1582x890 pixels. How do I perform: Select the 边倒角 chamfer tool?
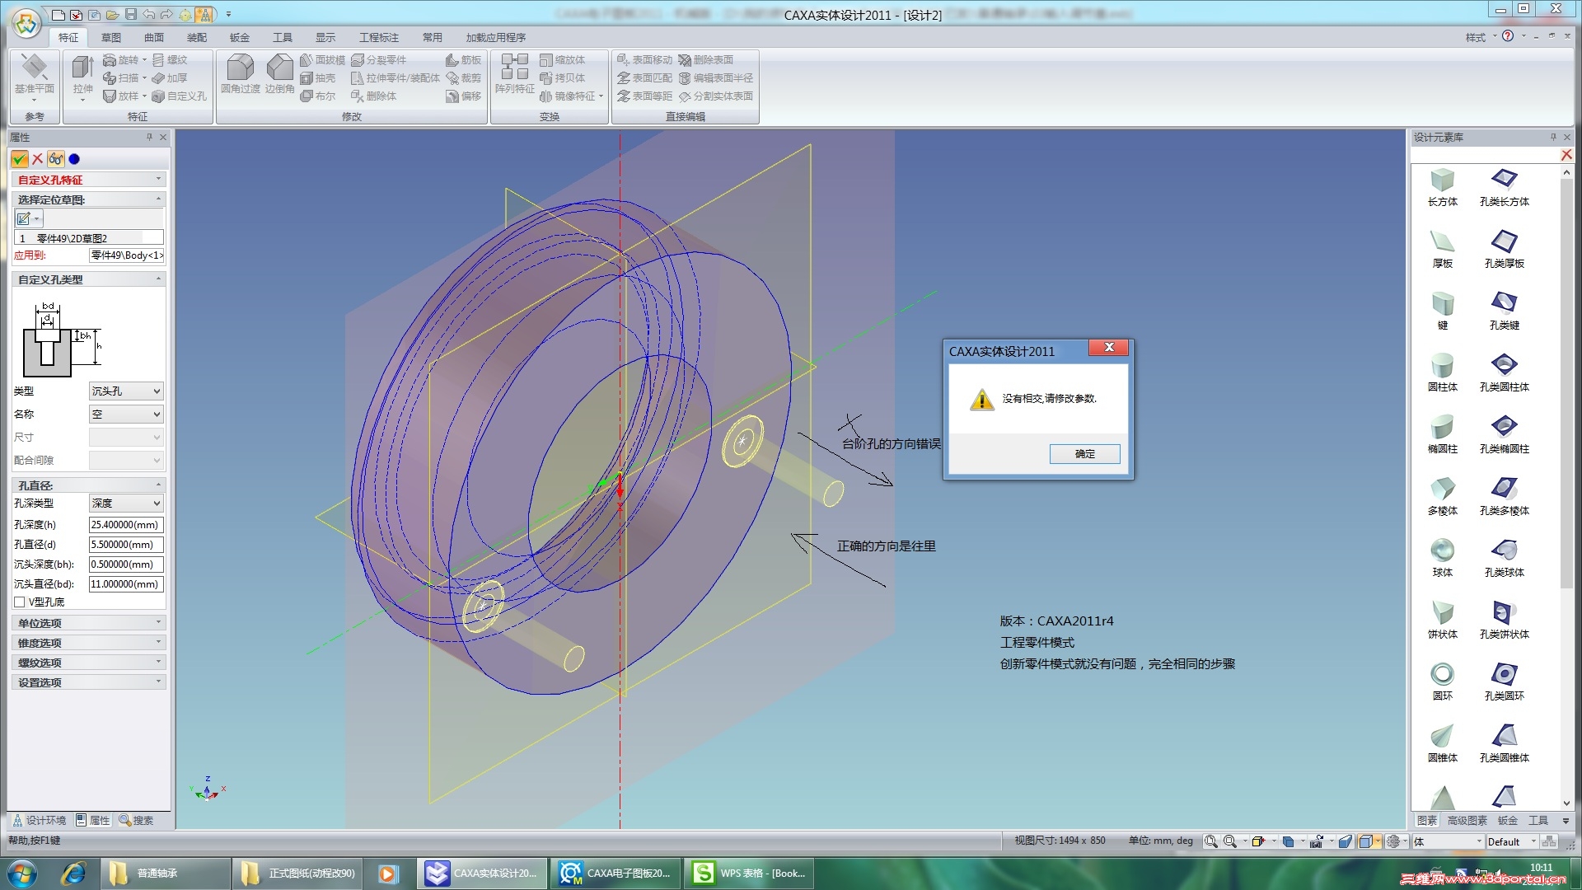pyautogui.click(x=279, y=74)
